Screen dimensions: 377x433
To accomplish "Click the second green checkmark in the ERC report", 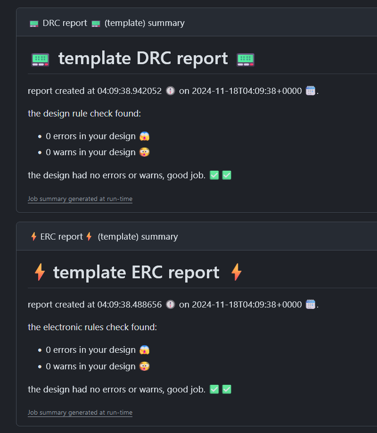I will point(227,389).
